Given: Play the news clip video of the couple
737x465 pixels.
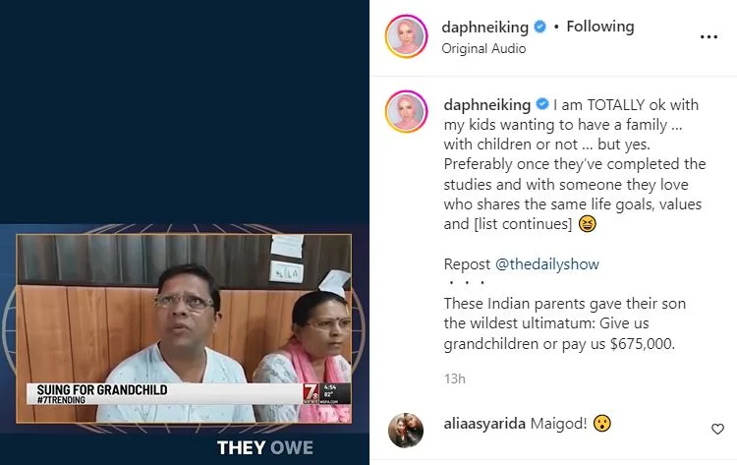Looking at the screenshot, I should pyautogui.click(x=184, y=328).
